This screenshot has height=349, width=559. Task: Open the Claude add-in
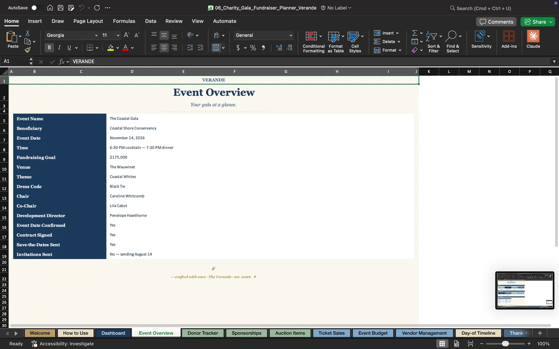click(533, 39)
